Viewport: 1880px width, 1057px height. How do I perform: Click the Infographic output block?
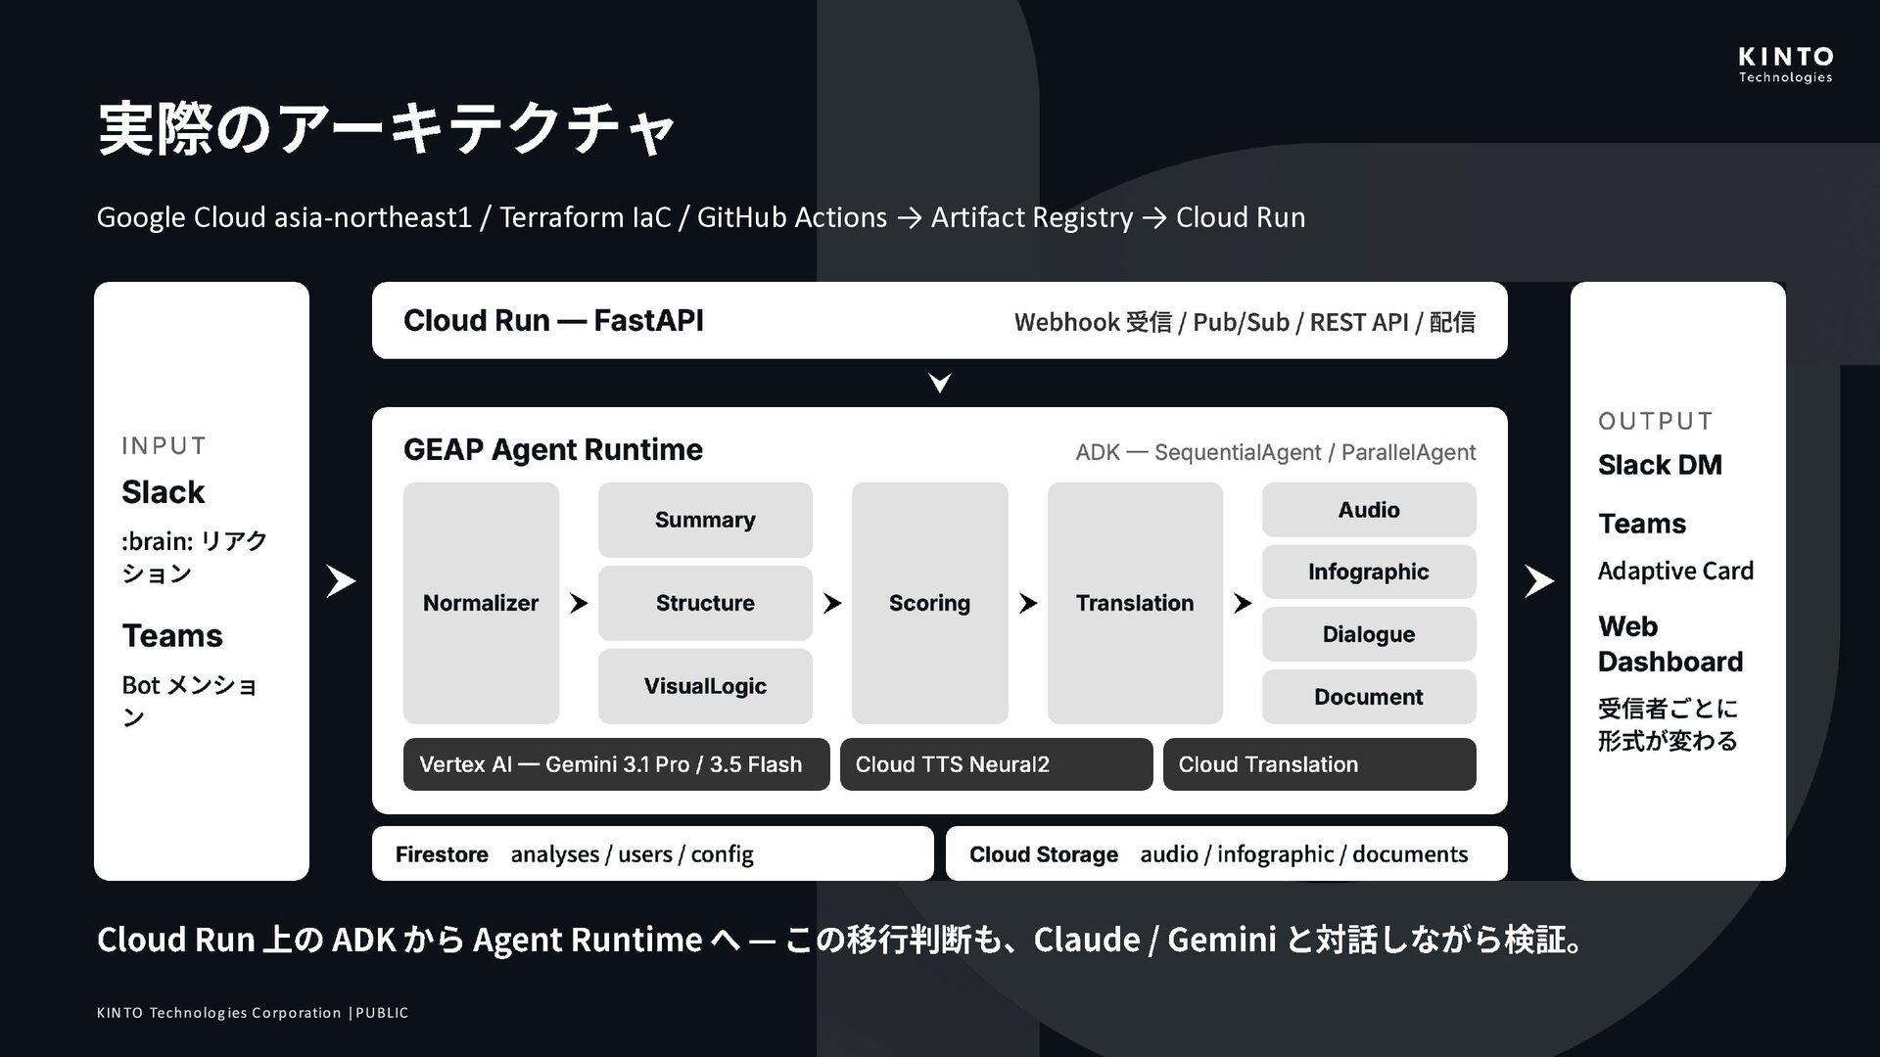[x=1369, y=572]
